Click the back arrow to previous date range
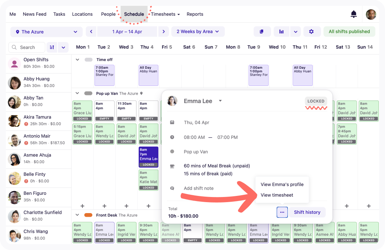The image size is (385, 250). pyautogui.click(x=91, y=31)
